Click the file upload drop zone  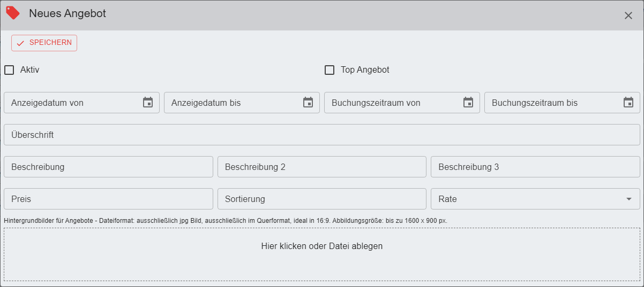coord(321,254)
